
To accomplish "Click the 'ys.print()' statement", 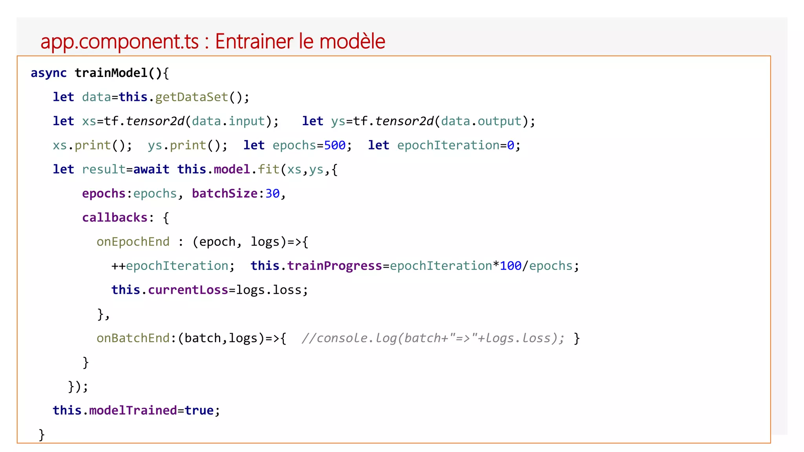I will (188, 146).
